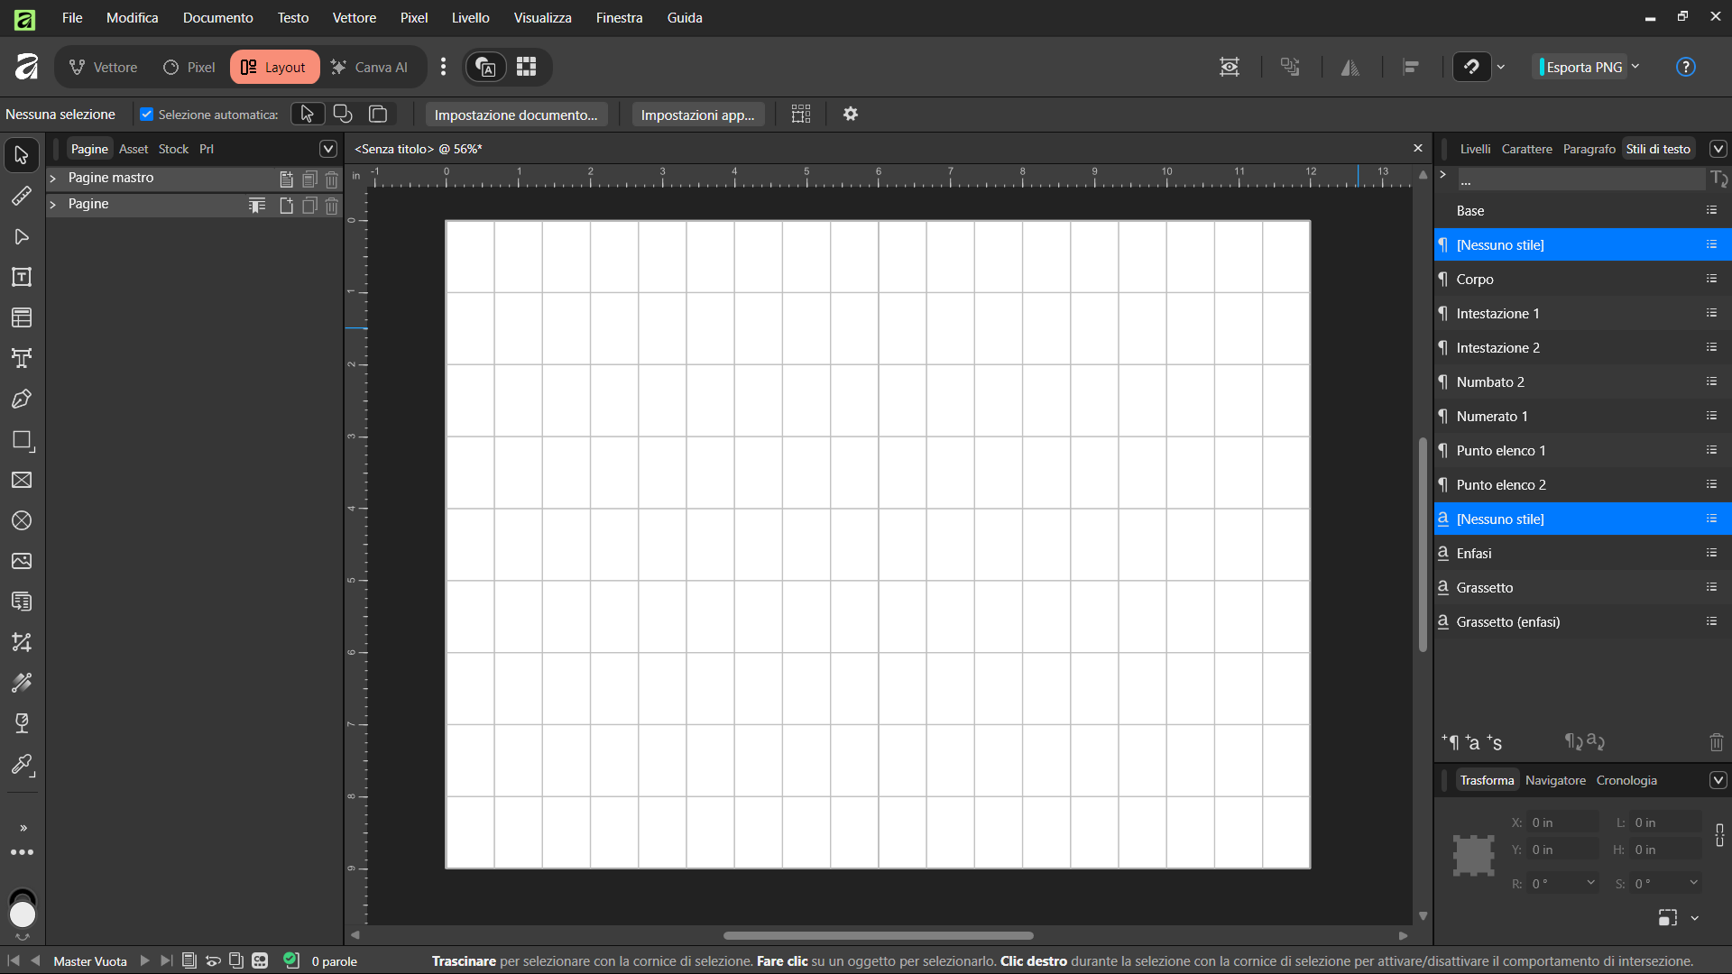Click the Esporta PNG button

point(1583,67)
